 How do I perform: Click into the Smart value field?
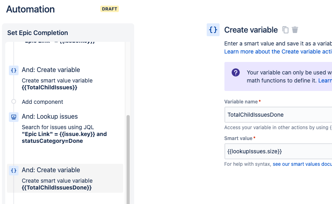[x=278, y=151]
